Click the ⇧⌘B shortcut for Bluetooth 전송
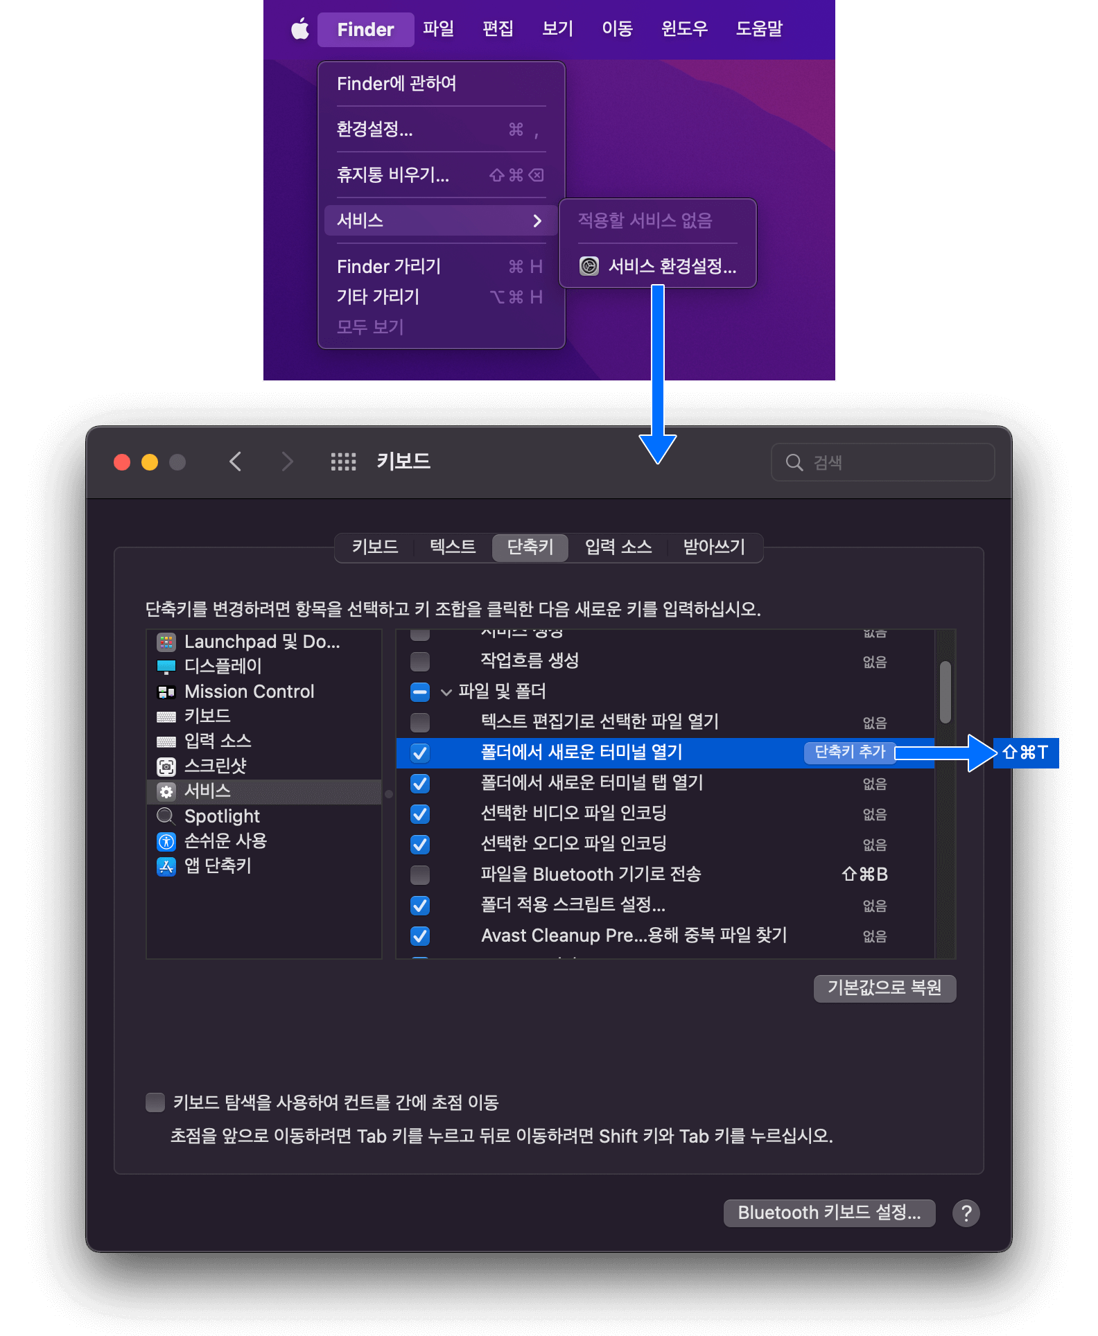Viewport: 1098px width, 1336px height. coord(864,874)
